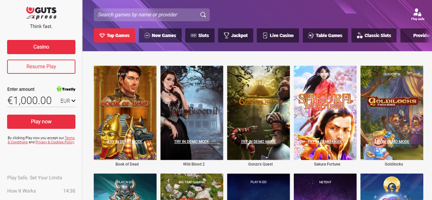Image resolution: width=432 pixels, height=200 pixels.
Task: Open the Gonzo's Quest game thumbnail
Action: [x=258, y=113]
